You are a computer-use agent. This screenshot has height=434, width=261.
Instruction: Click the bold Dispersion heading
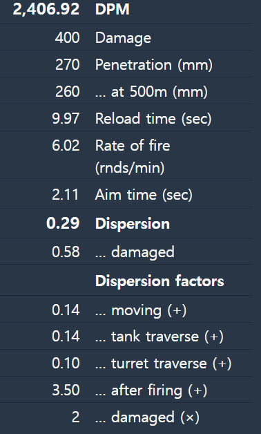pos(132,224)
